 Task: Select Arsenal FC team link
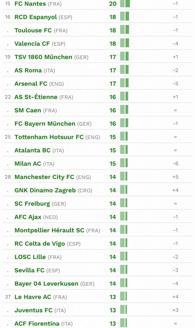click(x=31, y=84)
